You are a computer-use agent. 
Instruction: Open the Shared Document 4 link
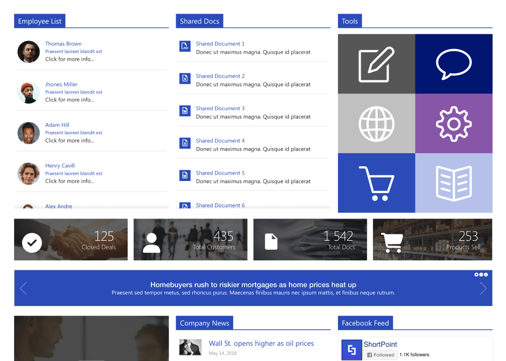[220, 141]
